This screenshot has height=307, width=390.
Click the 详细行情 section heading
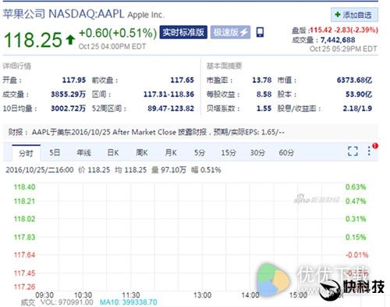pyautogui.click(x=17, y=66)
